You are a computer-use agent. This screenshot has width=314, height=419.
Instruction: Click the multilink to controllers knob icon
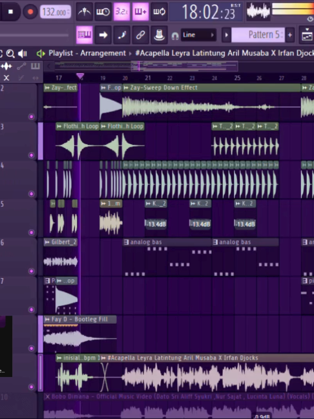(x=159, y=35)
